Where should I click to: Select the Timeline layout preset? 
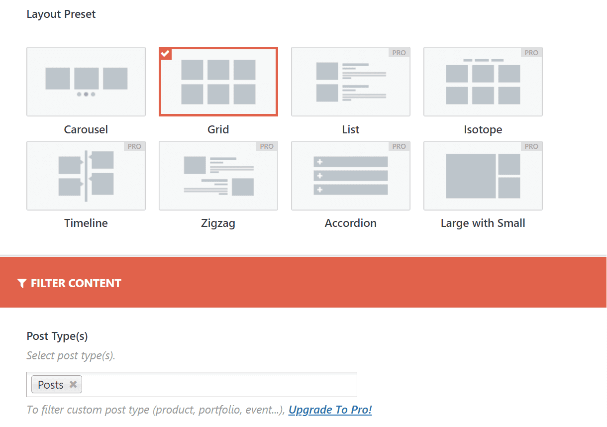[x=86, y=175]
